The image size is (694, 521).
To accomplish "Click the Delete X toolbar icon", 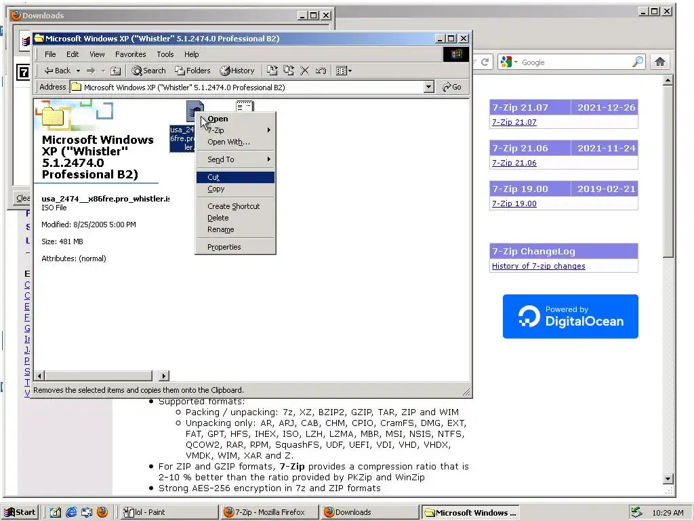I will coord(304,71).
